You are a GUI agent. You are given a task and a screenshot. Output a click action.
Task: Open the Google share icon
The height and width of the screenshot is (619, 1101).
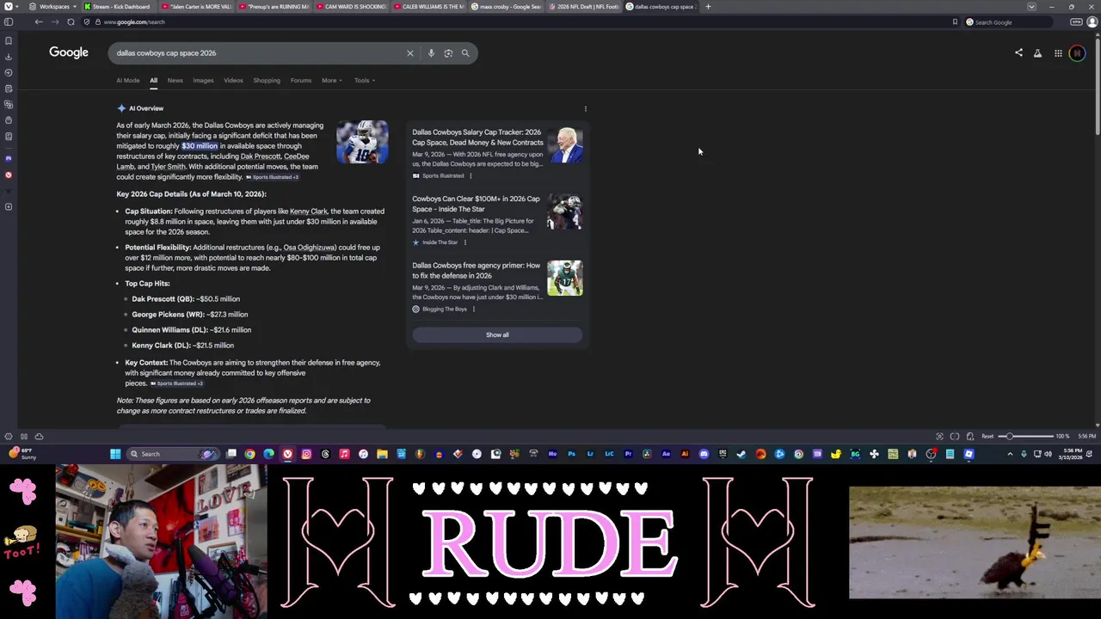[1018, 53]
